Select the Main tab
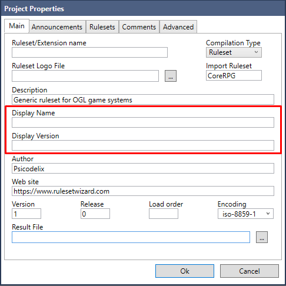Screen dimensions: 286x286 click(x=16, y=26)
